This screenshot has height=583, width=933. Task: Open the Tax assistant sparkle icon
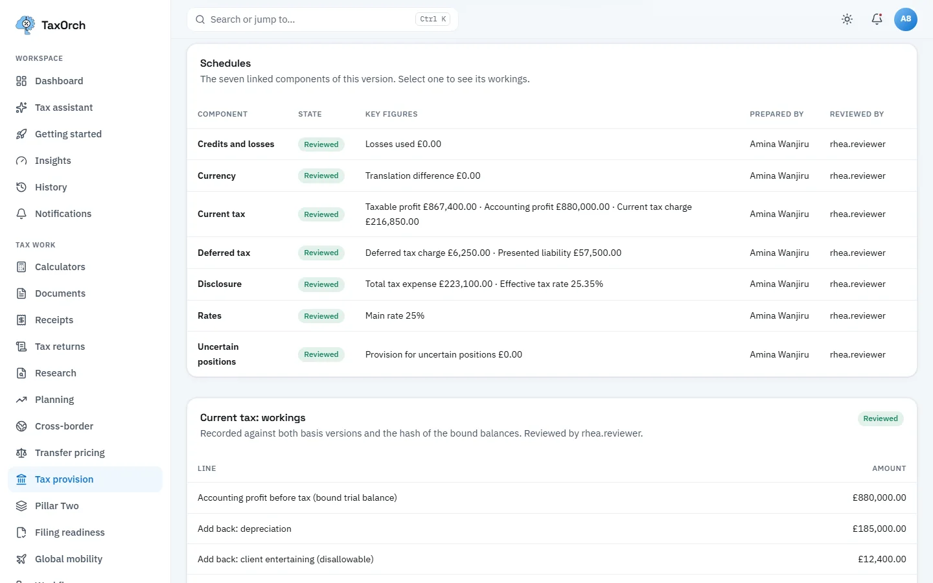[x=21, y=108]
